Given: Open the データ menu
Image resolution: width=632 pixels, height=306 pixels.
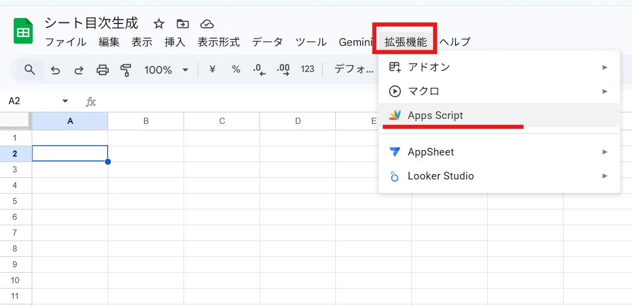Looking at the screenshot, I should click(x=267, y=42).
